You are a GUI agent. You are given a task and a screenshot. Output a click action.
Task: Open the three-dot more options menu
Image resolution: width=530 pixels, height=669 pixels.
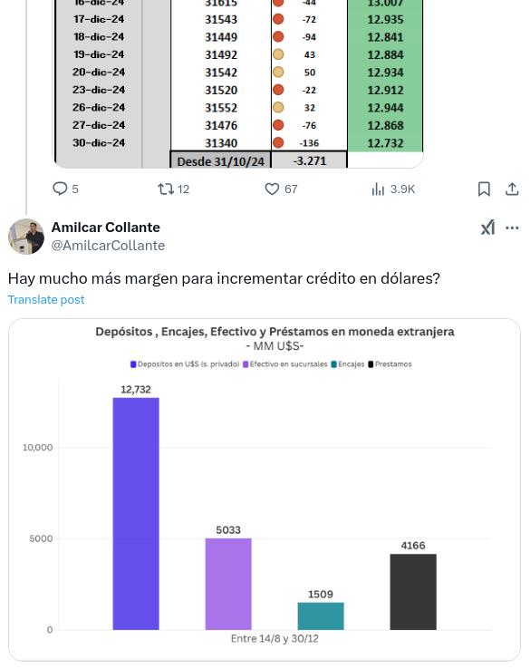(x=512, y=228)
